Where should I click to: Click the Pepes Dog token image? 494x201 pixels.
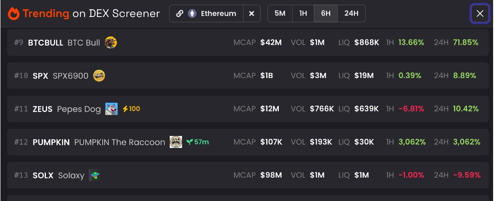pyautogui.click(x=112, y=109)
